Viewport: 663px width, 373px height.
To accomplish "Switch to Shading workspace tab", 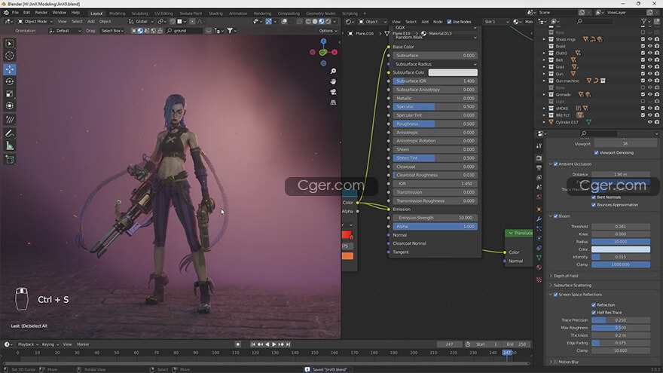I will point(215,14).
